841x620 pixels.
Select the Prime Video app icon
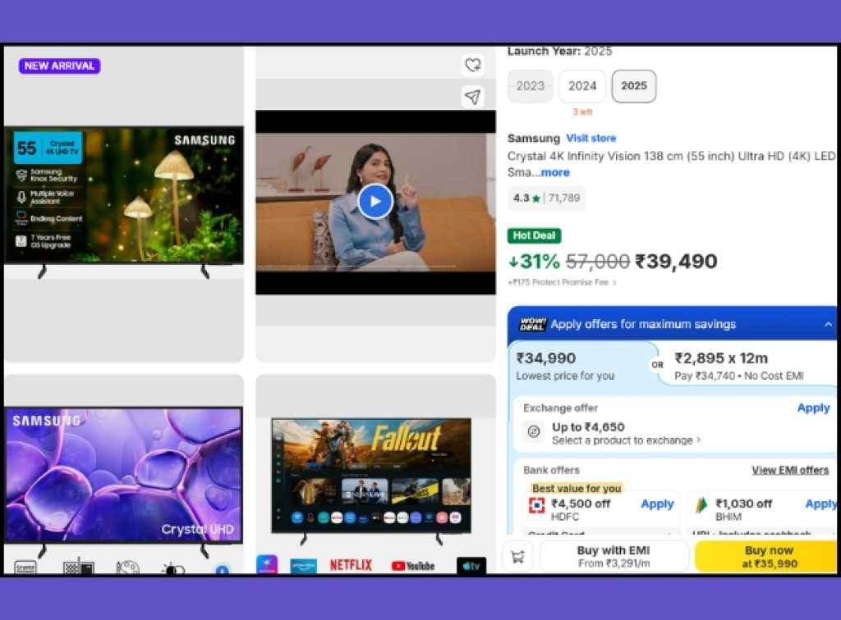click(302, 565)
